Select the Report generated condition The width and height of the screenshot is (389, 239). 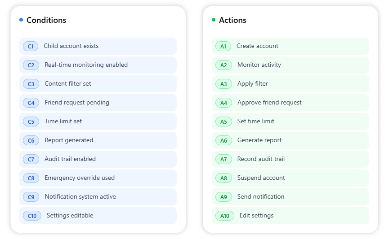point(69,140)
